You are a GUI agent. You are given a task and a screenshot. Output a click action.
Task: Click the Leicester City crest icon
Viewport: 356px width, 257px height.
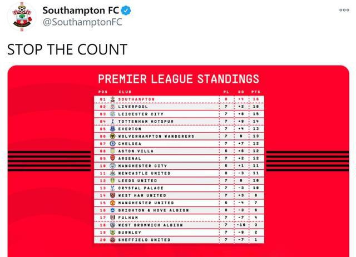(113, 114)
